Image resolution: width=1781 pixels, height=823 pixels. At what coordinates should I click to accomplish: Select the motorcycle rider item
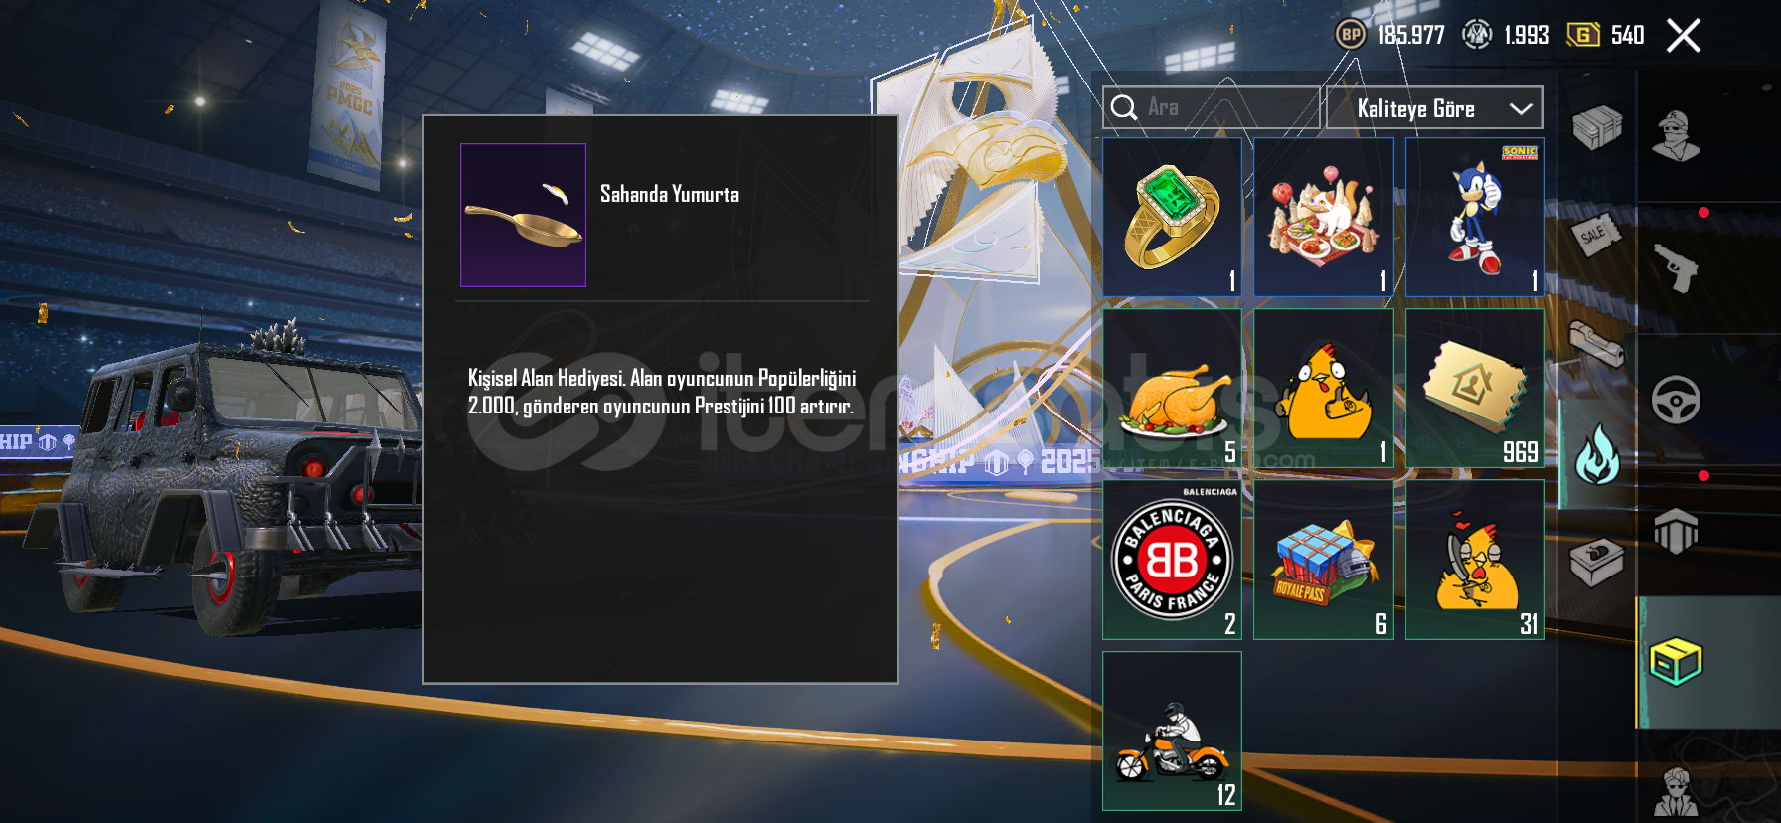pyautogui.click(x=1172, y=732)
